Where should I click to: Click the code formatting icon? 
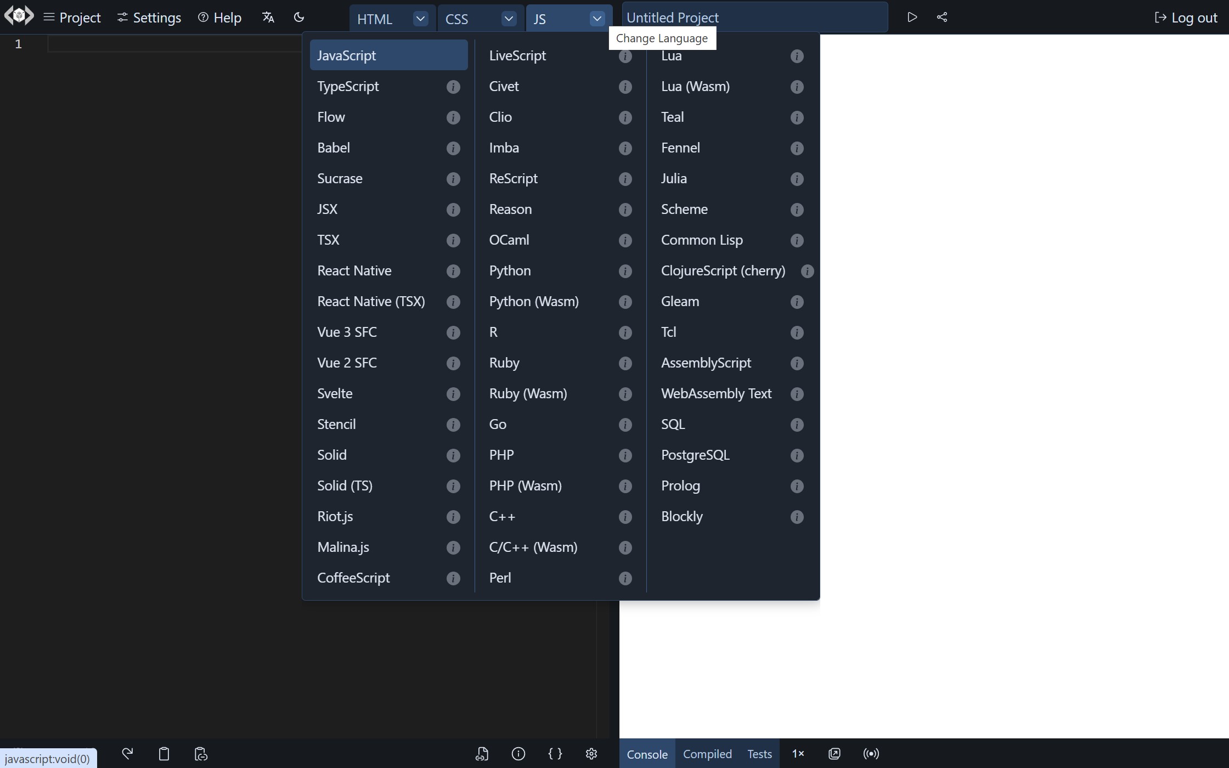[x=555, y=753]
